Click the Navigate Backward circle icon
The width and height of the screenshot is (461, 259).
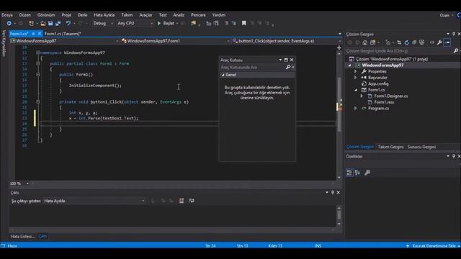click(x=9, y=23)
